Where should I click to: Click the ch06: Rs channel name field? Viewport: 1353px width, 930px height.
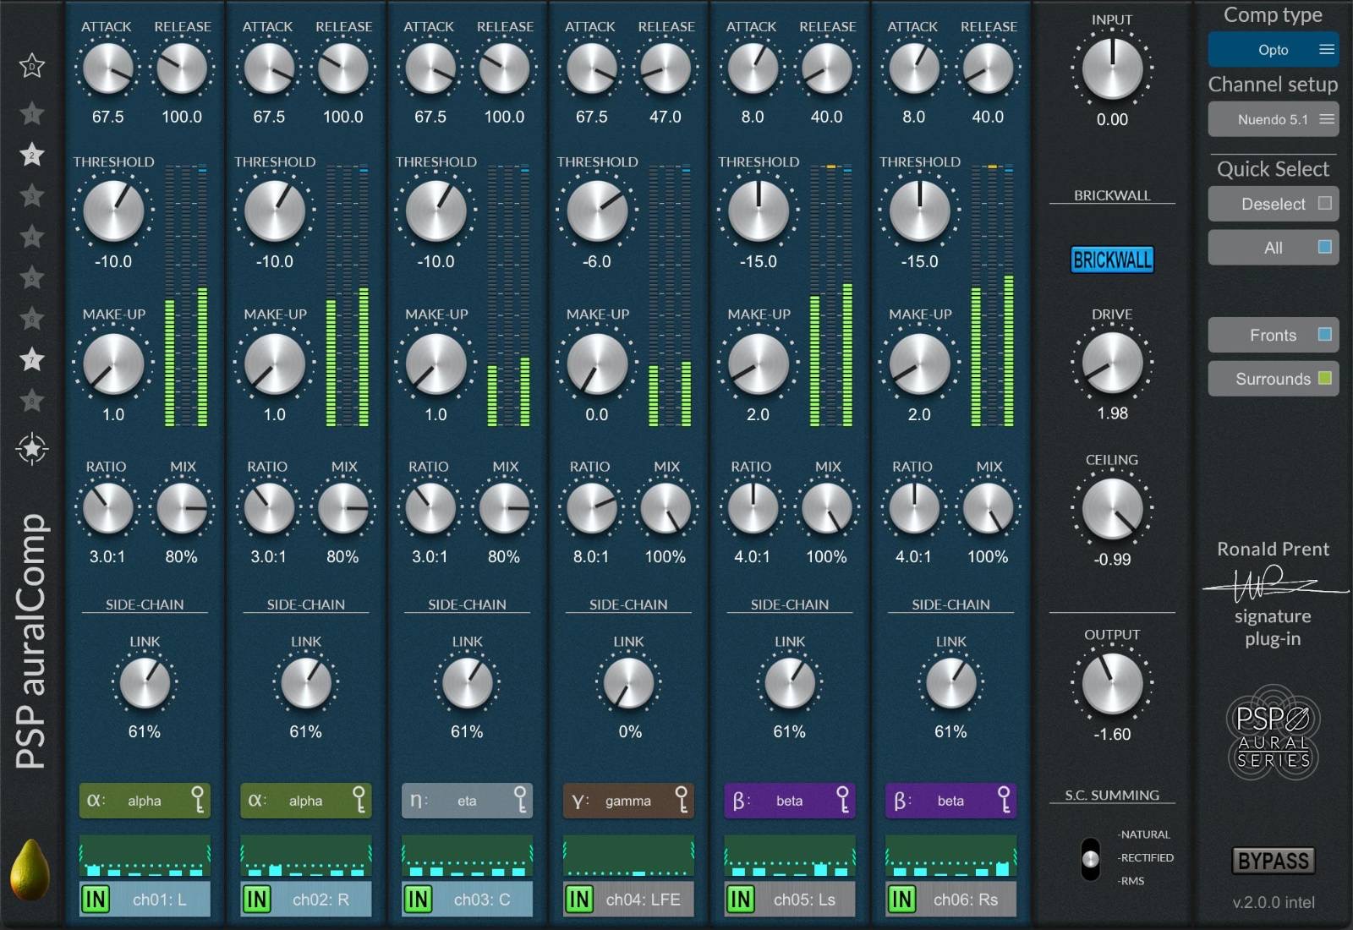pos(967,900)
